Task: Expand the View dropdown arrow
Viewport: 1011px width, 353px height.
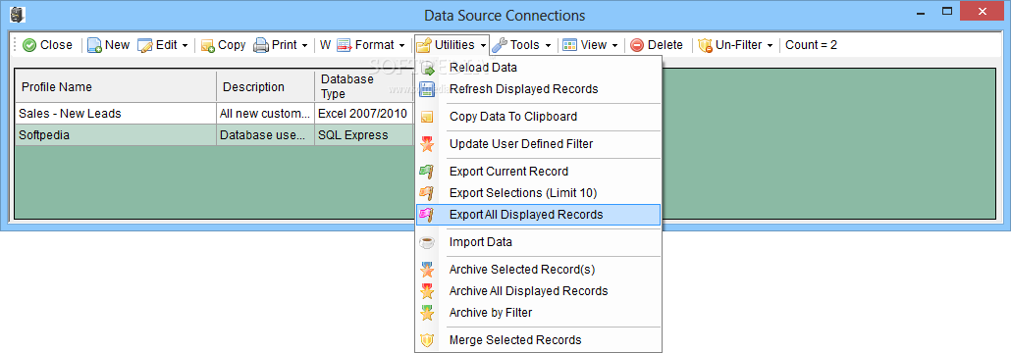Action: pyautogui.click(x=615, y=46)
